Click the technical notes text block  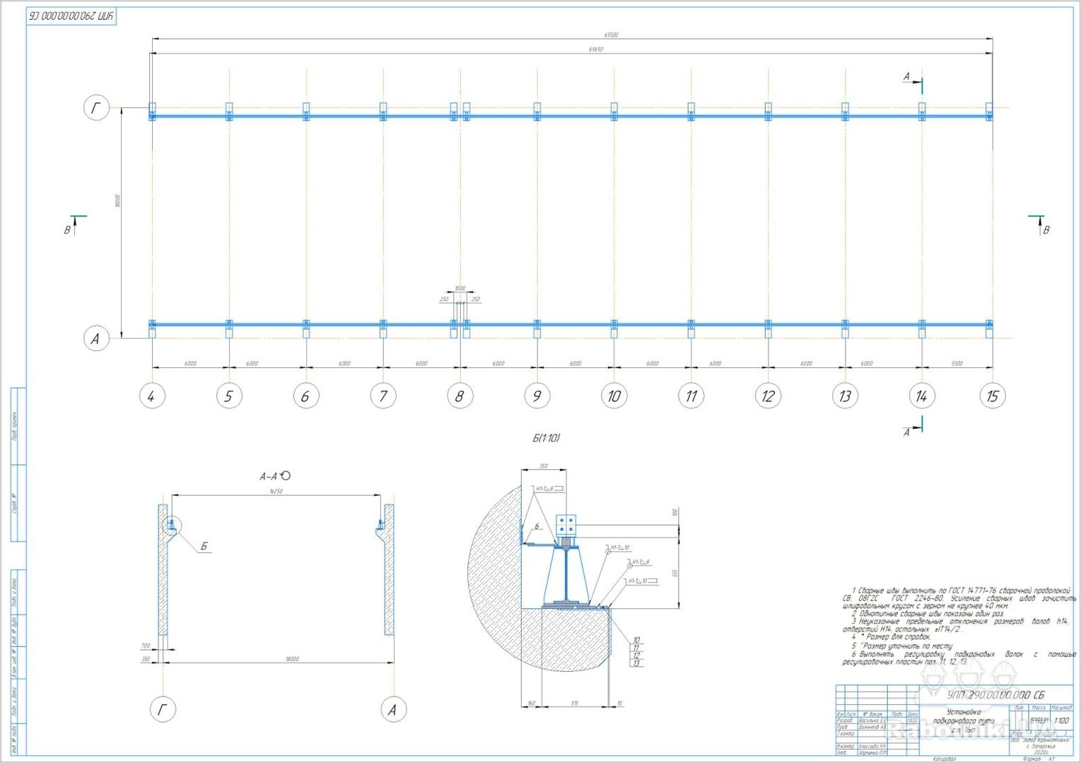click(x=958, y=626)
